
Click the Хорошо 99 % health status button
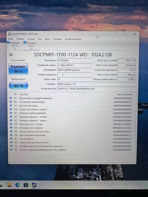tap(18, 69)
